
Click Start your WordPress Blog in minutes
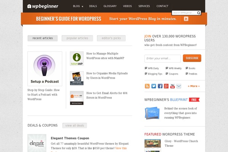tap(143, 19)
